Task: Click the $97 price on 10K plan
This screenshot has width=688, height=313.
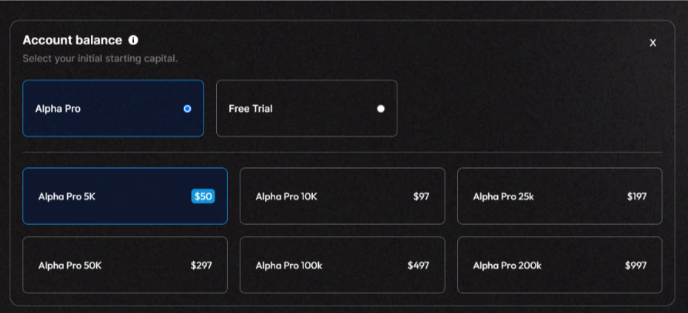Action: [x=421, y=197]
